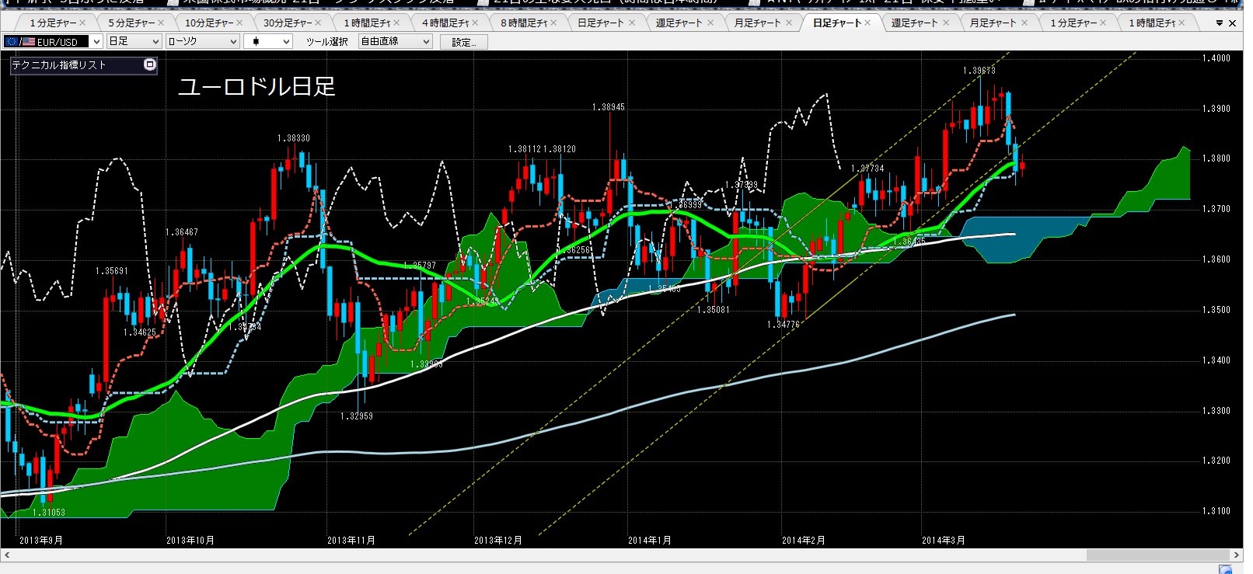Viewport: 1253px width, 574px height.
Task: Click the 1.38330 price label
Action: tap(294, 138)
